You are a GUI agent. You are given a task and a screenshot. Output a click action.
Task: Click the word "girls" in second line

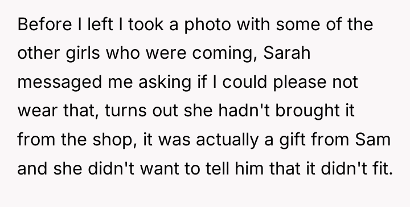click(83, 54)
